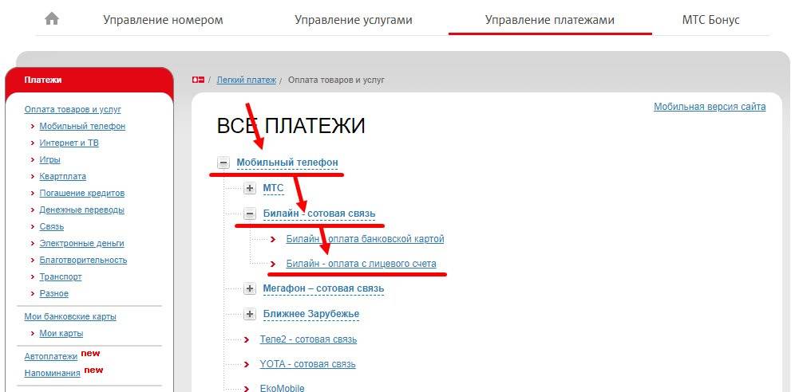Image resolution: width=795 pixels, height=392 pixels.
Task: Expand Мегафон – сотовая связь plus icon
Action: [x=250, y=288]
